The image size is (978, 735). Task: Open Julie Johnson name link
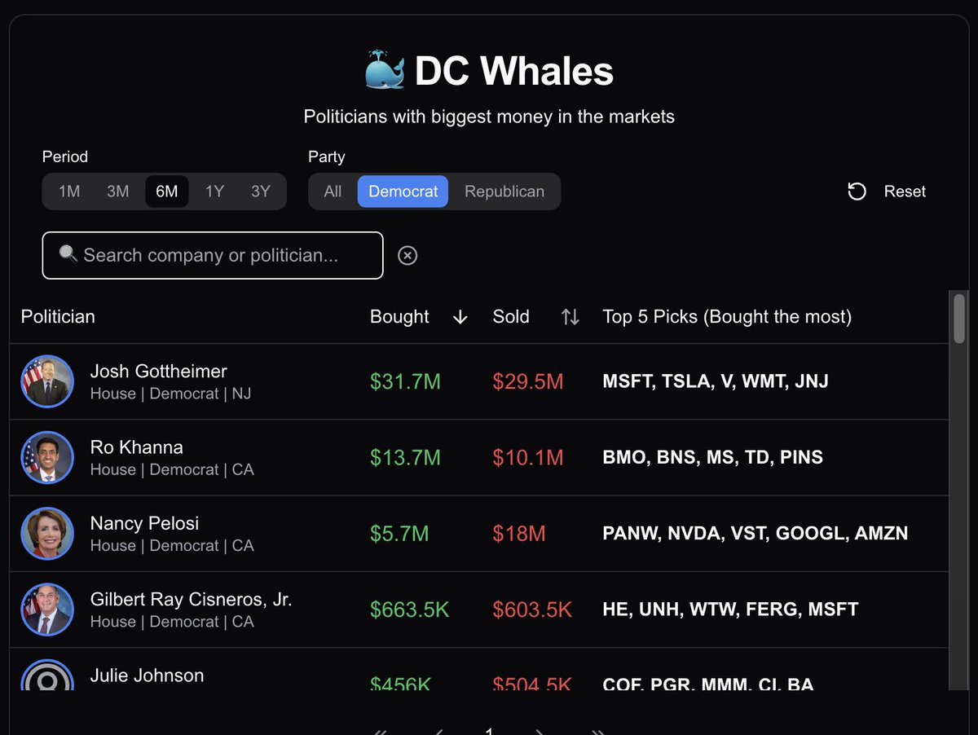click(x=147, y=676)
